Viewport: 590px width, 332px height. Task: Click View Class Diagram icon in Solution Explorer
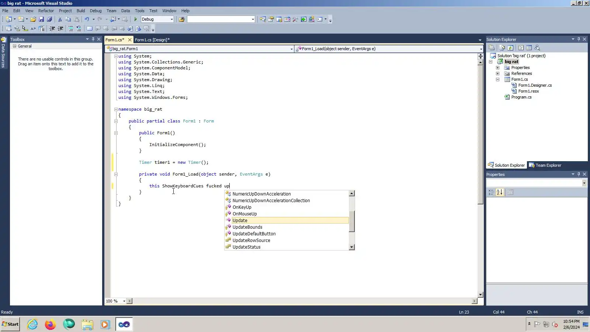pos(537,48)
